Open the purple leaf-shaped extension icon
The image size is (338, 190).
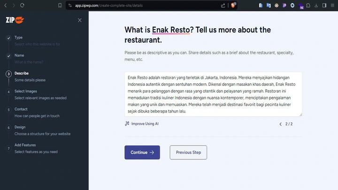(284, 5)
